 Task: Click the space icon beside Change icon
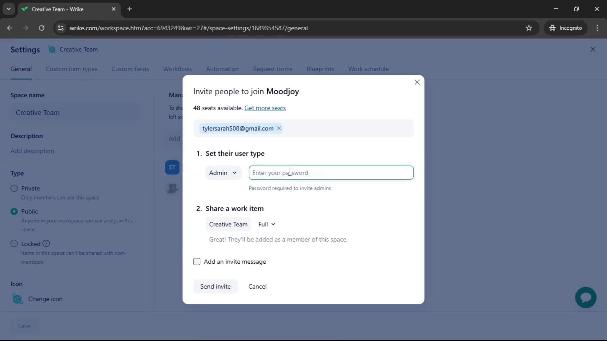(x=17, y=299)
